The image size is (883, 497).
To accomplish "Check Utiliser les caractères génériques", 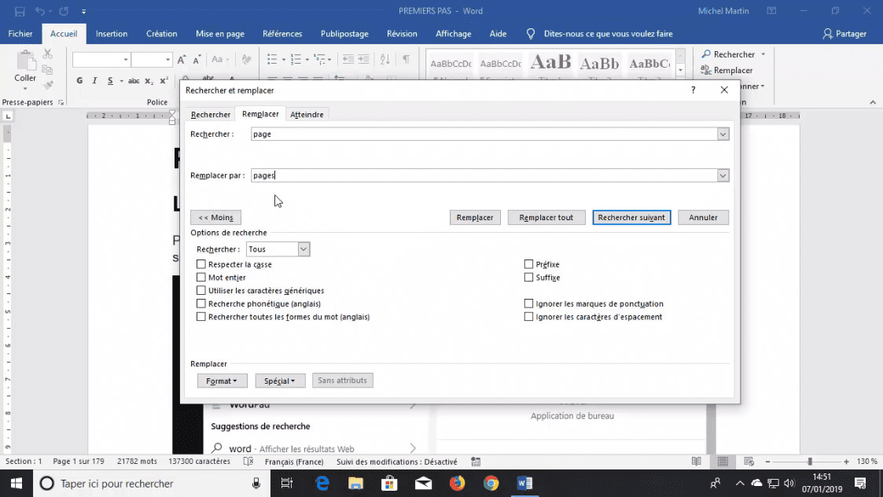I will 201,290.
